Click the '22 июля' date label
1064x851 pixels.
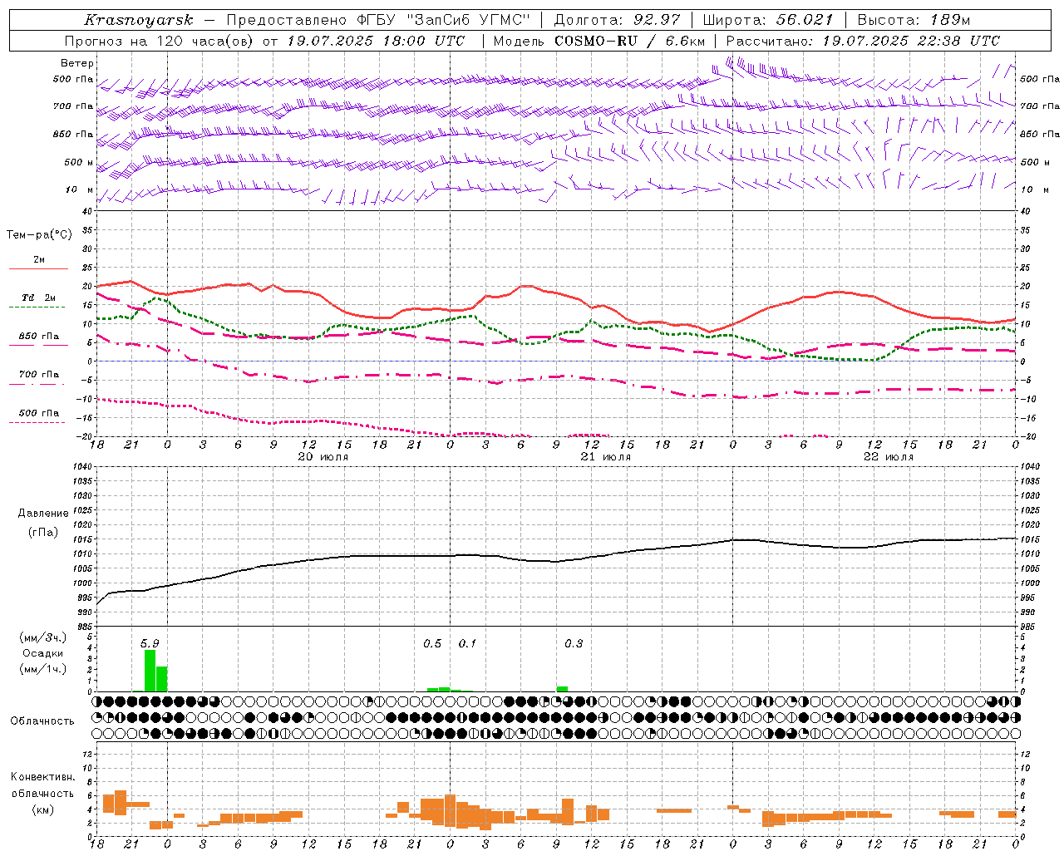889,457
